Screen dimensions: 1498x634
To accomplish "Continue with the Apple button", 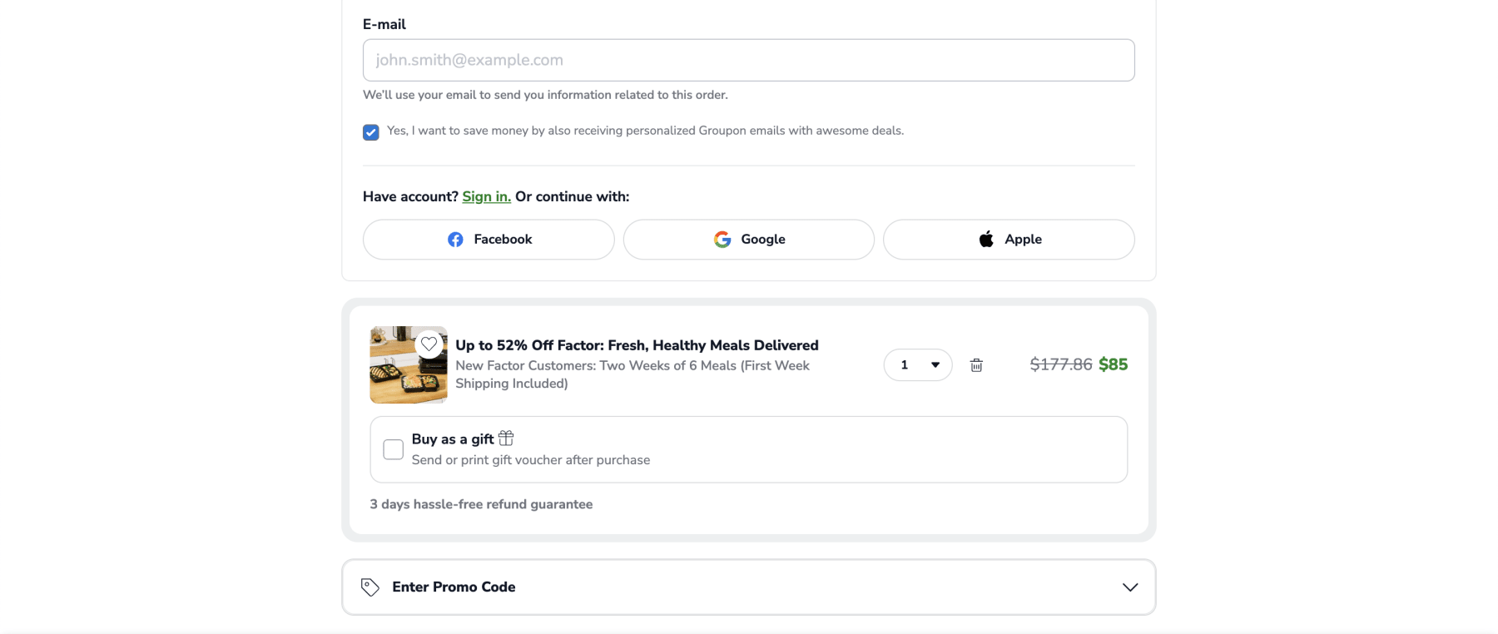I will 1009,240.
